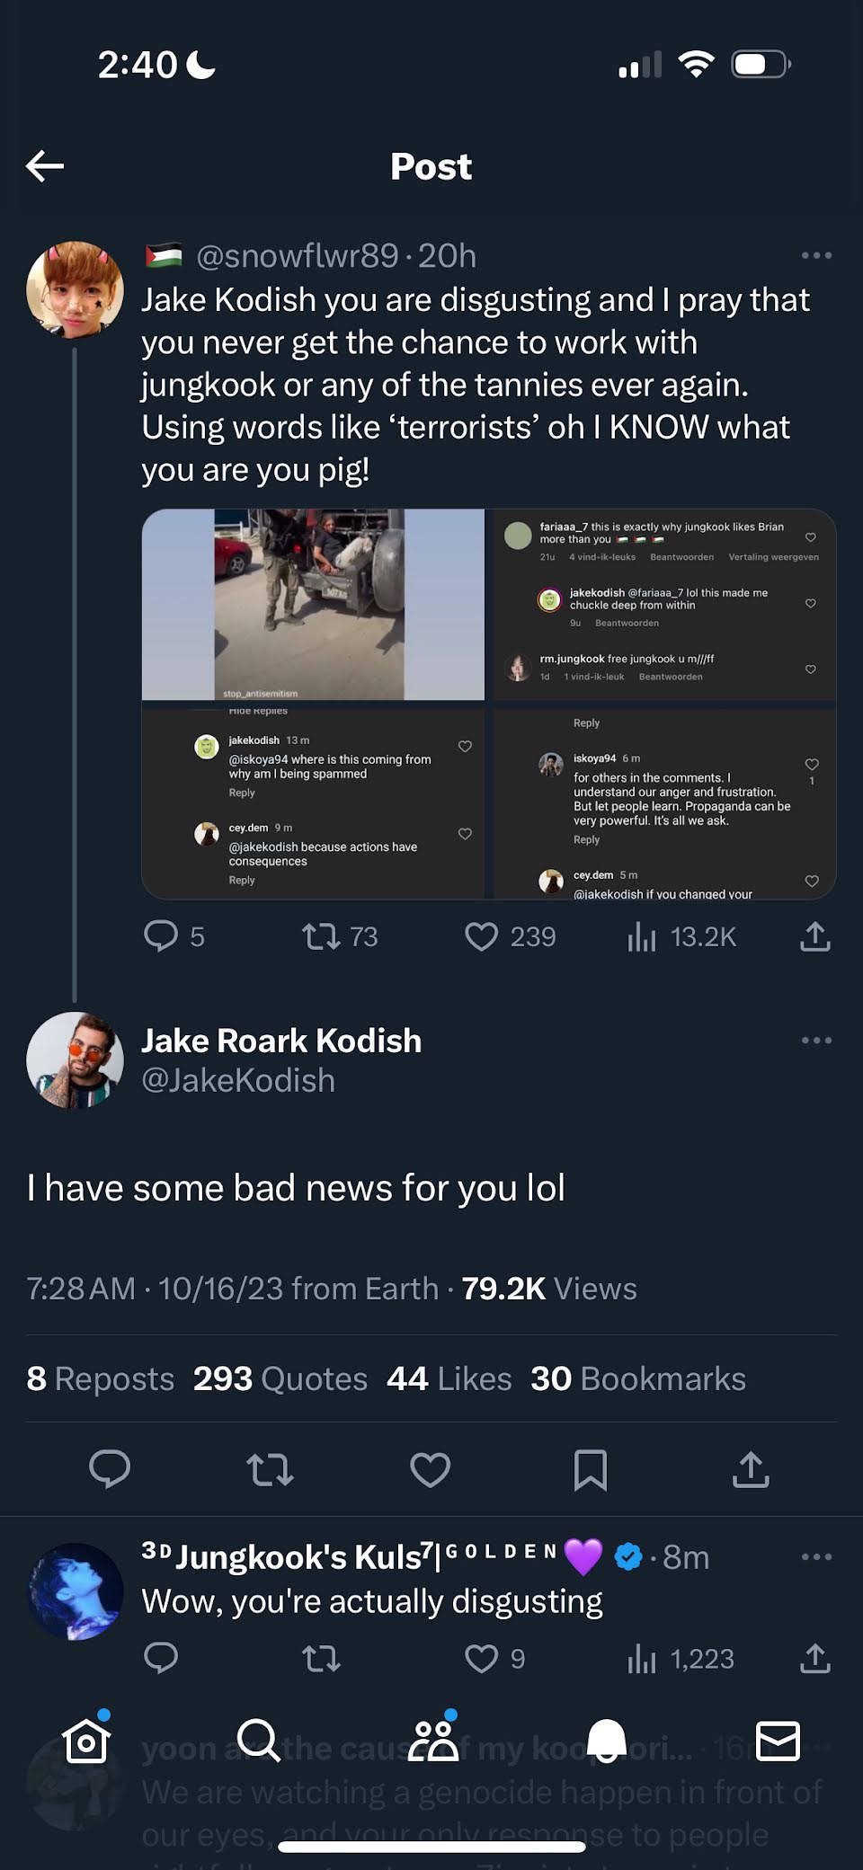The width and height of the screenshot is (863, 1870).
Task: Tap the back arrow icon
Action: (45, 166)
